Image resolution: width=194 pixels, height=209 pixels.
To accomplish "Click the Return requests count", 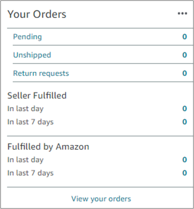I will (x=185, y=73).
